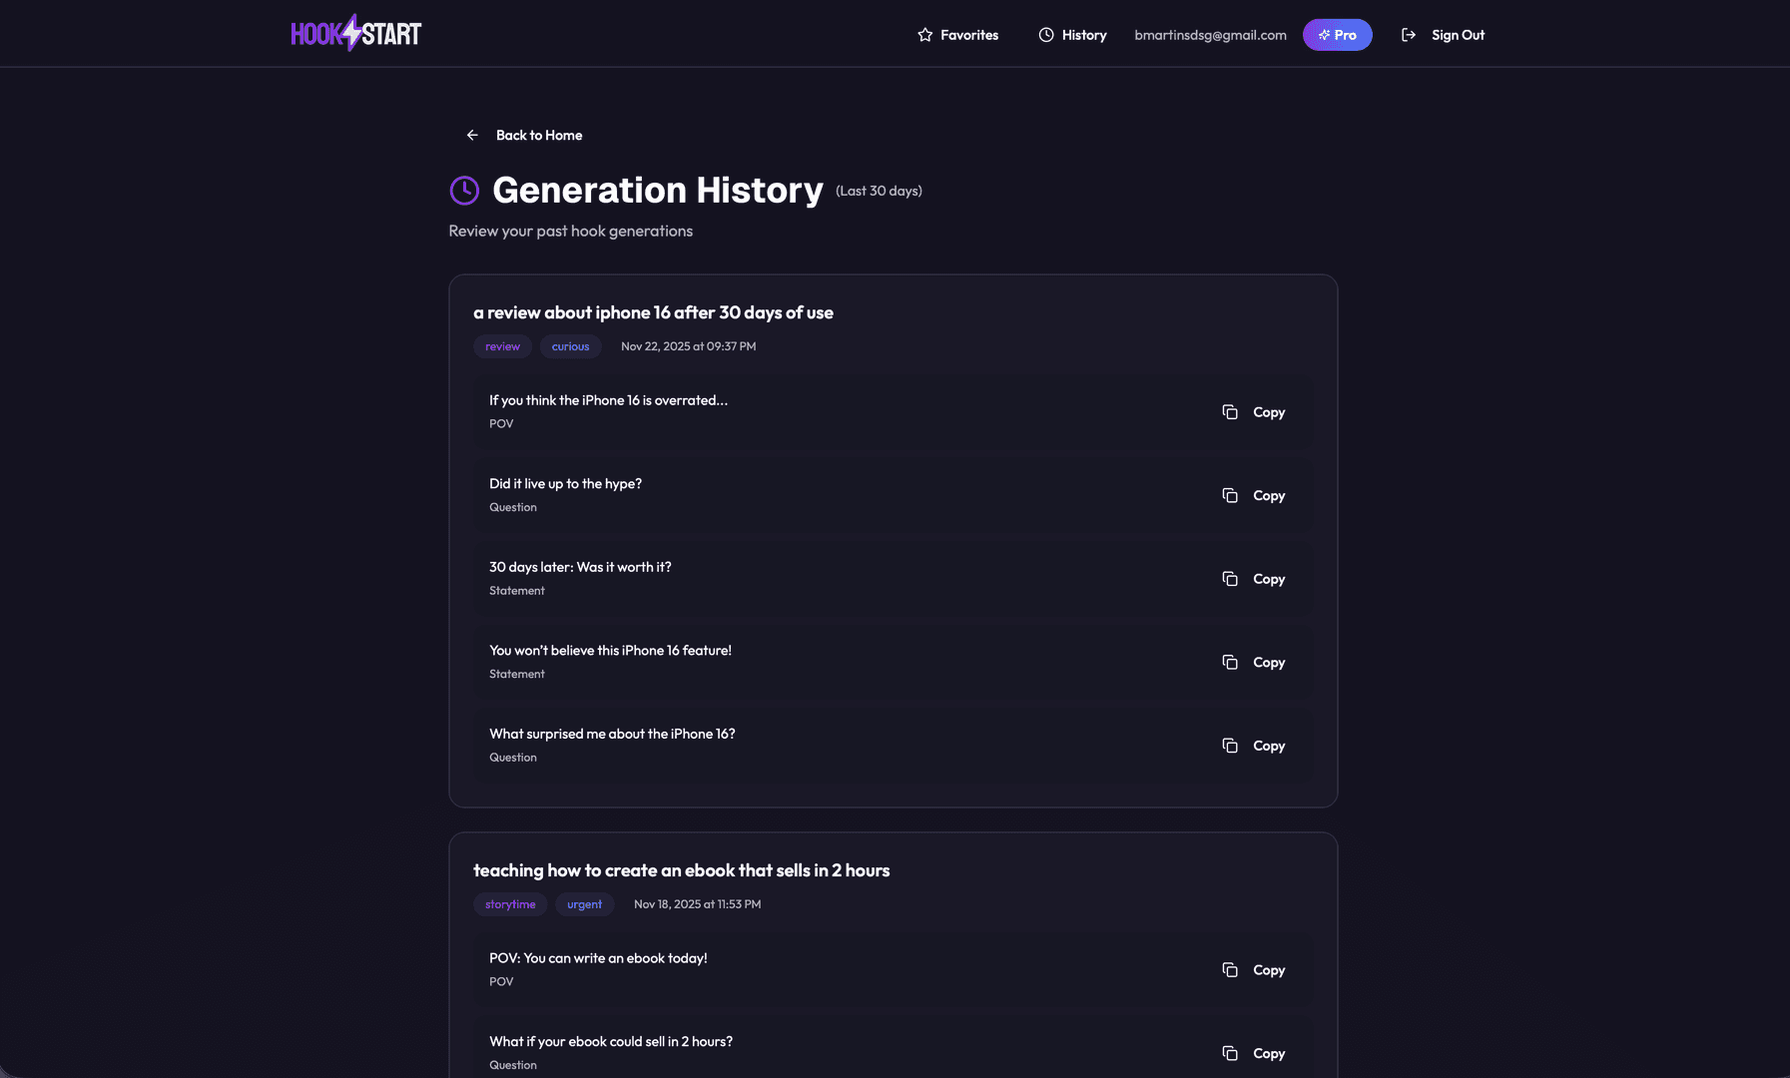The width and height of the screenshot is (1790, 1078).
Task: Click the Favorites star icon
Action: (x=925, y=35)
